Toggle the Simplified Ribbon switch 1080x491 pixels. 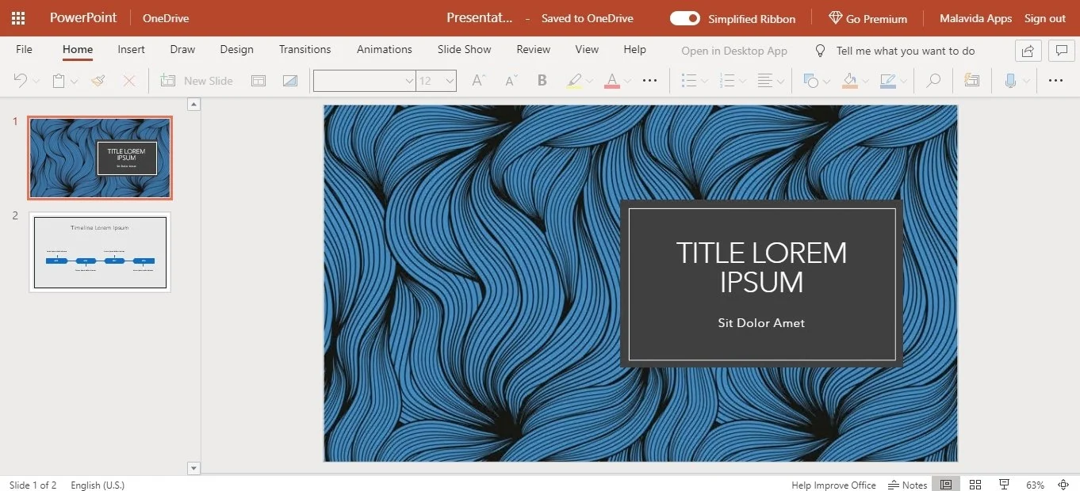click(x=685, y=18)
